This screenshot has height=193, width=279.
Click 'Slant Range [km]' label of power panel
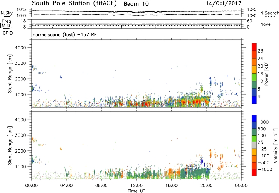point(10,74)
